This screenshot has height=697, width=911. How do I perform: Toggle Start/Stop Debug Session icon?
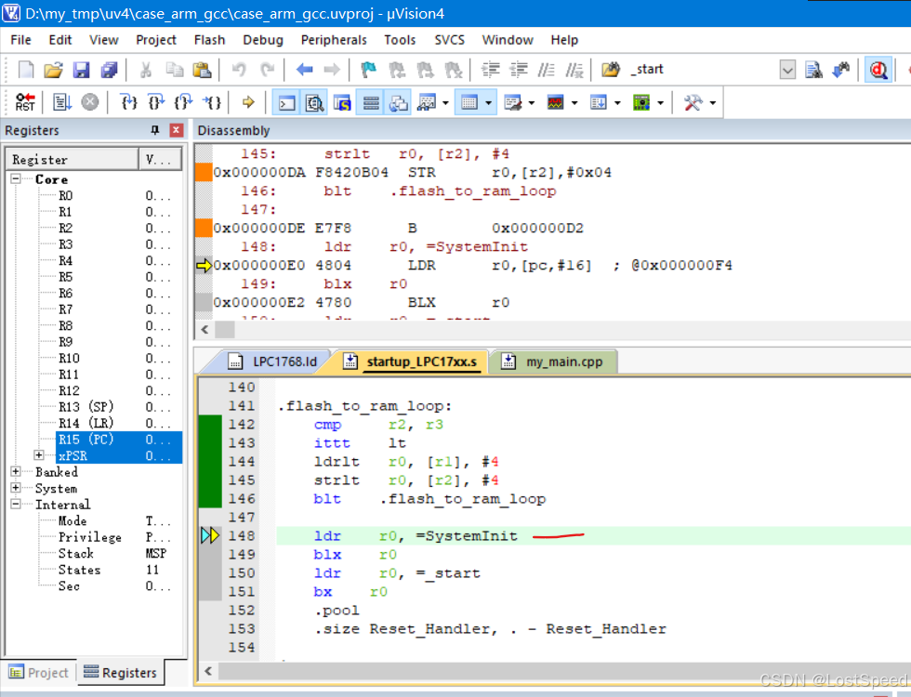coord(878,70)
